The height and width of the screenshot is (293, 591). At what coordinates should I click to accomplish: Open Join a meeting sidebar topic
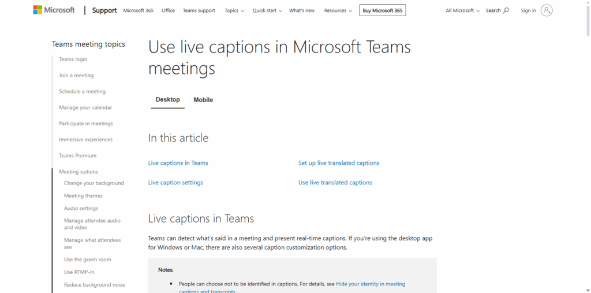[x=76, y=76]
